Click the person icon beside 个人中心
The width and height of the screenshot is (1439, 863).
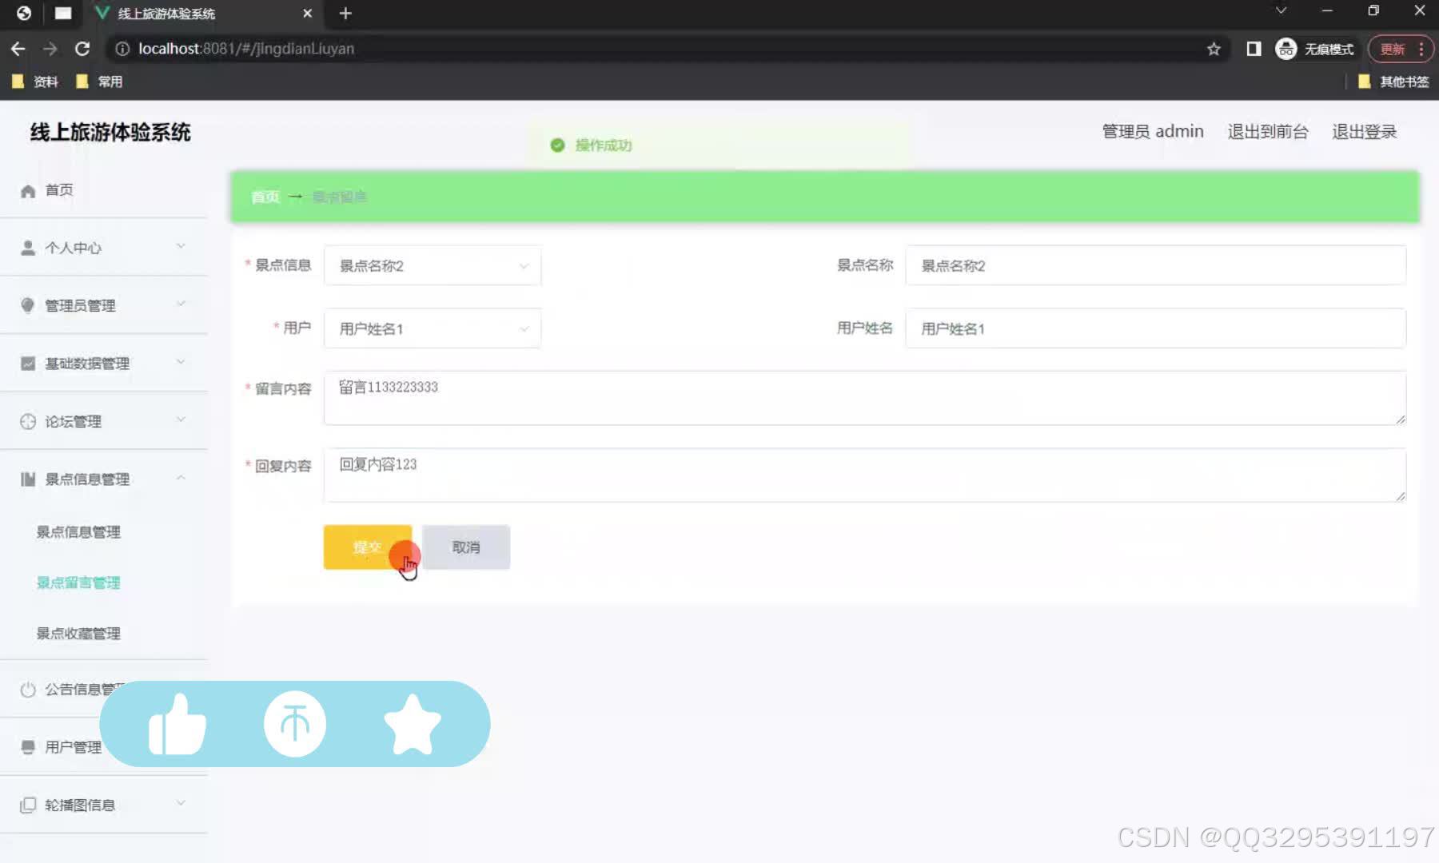tap(28, 248)
